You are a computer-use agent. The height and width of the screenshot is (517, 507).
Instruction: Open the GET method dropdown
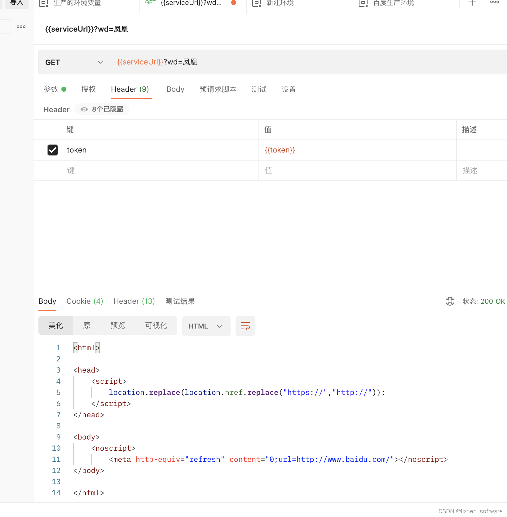coord(74,62)
